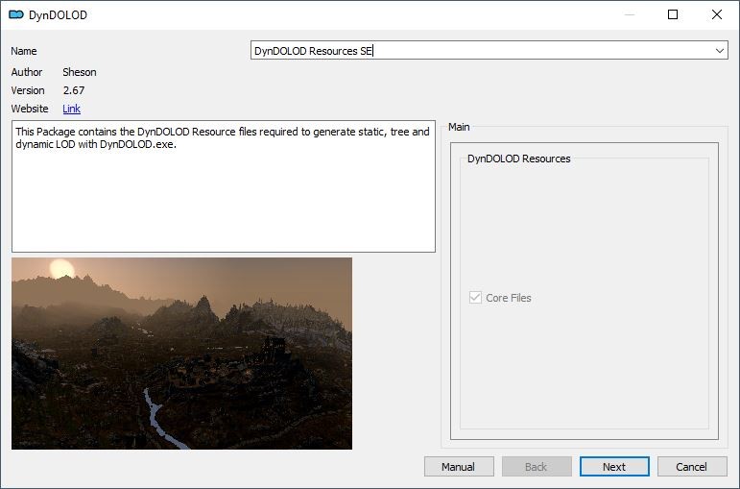Screen dimensions: 740x489
Task: Close the DynDOLOD installer window
Action: click(x=716, y=14)
